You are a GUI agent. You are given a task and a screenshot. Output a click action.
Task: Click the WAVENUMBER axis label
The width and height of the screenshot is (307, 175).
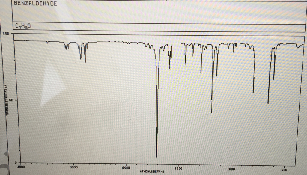click(x=151, y=171)
